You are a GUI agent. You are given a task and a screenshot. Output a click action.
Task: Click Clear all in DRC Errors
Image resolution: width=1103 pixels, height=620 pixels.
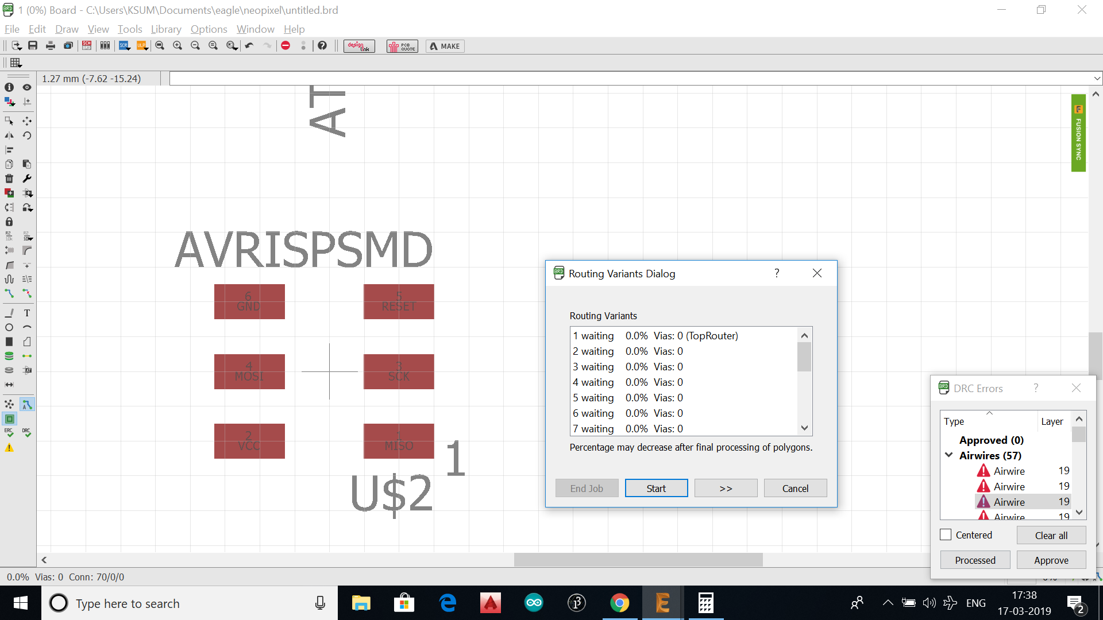(1051, 536)
